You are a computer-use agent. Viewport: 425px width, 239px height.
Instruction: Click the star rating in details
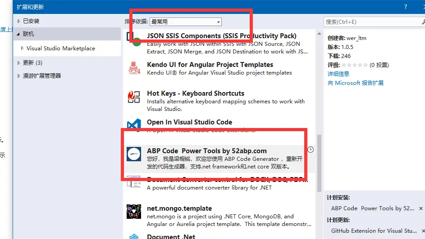pos(355,65)
